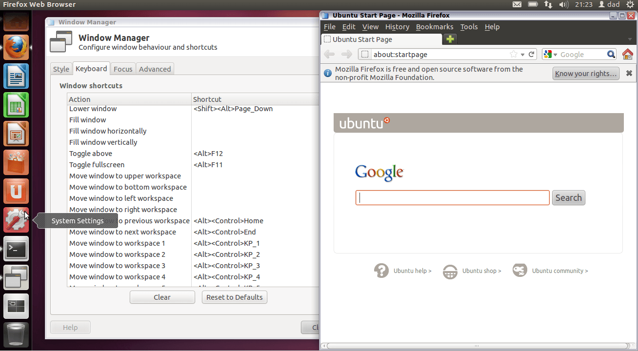Open the sound volume indicator
This screenshot has height=351, width=638.
(564, 4)
